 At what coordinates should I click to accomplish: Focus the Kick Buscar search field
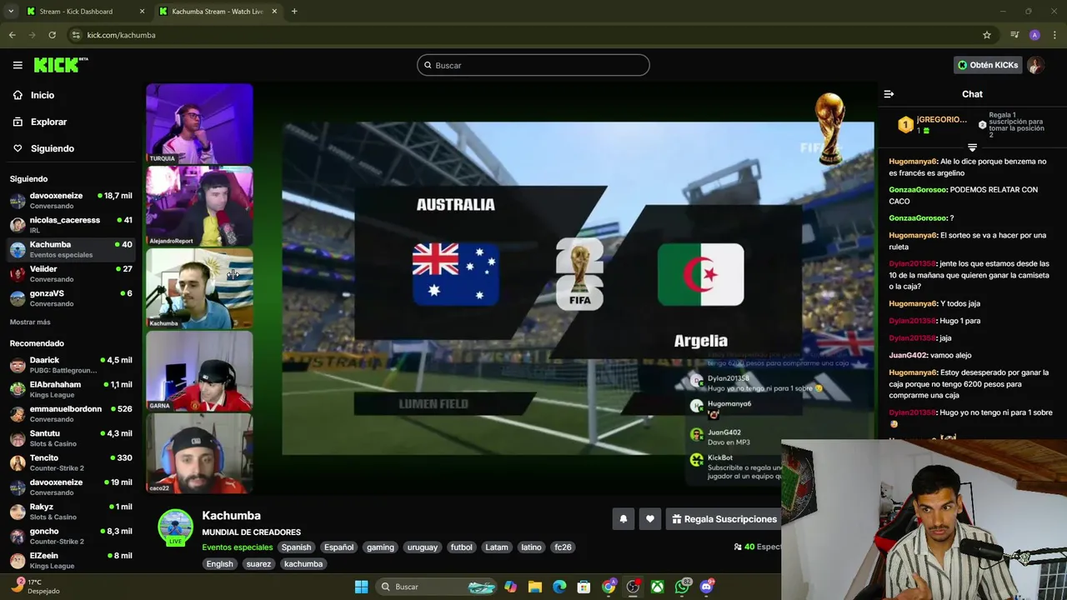[533, 65]
